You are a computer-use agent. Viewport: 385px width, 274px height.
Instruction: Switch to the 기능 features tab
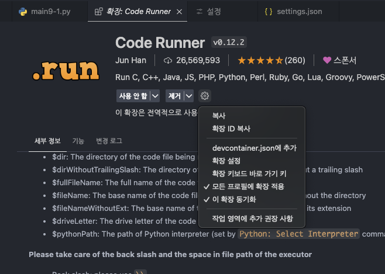78,141
